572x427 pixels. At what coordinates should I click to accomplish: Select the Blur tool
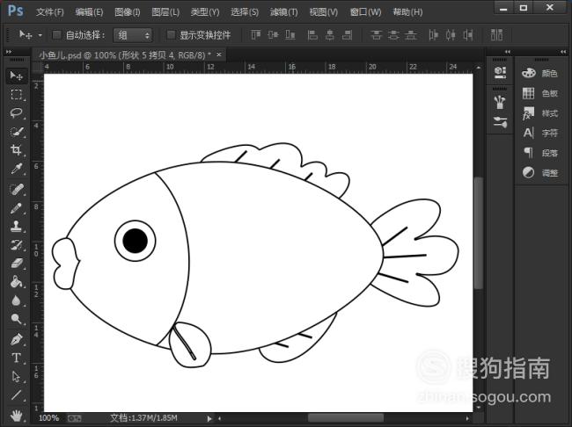(x=17, y=300)
